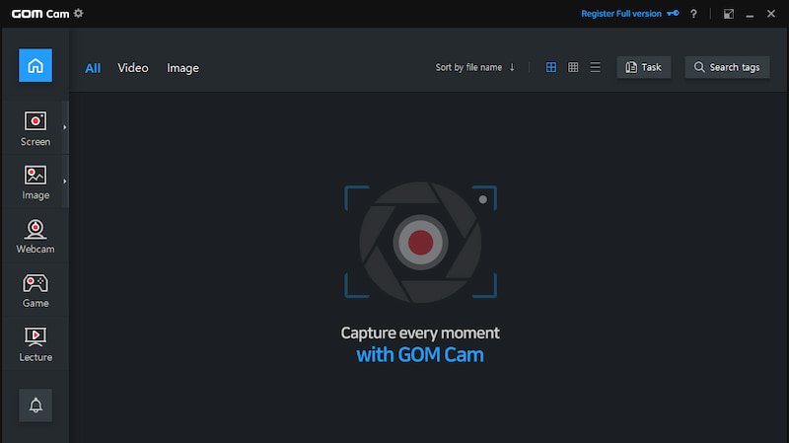Click Search tags field
The image size is (789, 443).
pos(727,67)
